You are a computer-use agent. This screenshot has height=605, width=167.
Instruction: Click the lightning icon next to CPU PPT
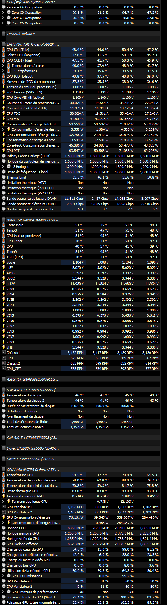4,151
